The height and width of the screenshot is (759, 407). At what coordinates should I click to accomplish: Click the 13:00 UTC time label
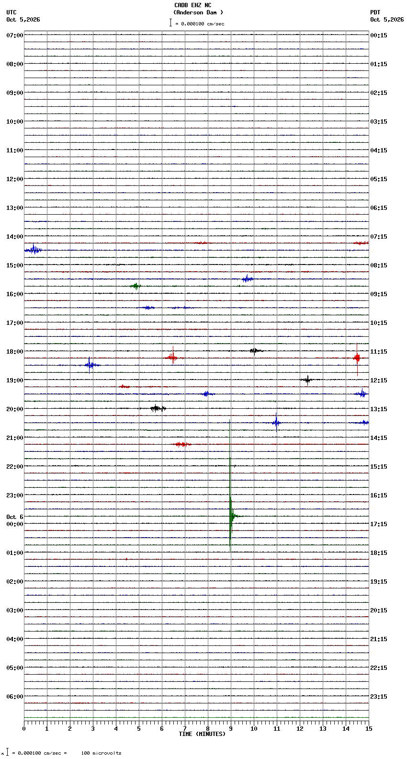point(15,208)
